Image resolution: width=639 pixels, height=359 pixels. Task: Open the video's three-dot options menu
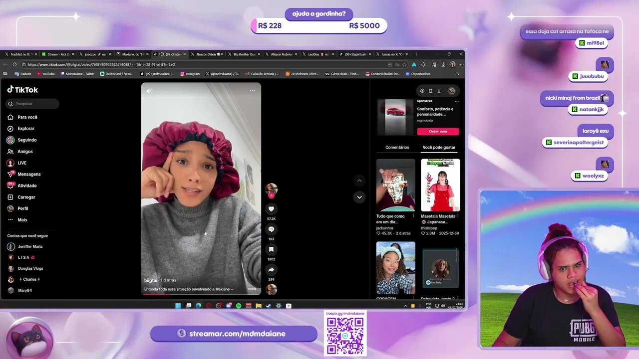253,91
